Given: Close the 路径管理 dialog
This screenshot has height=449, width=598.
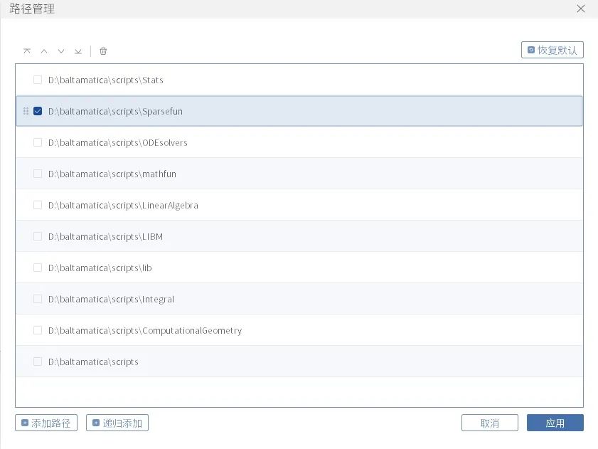Looking at the screenshot, I should (581, 9).
